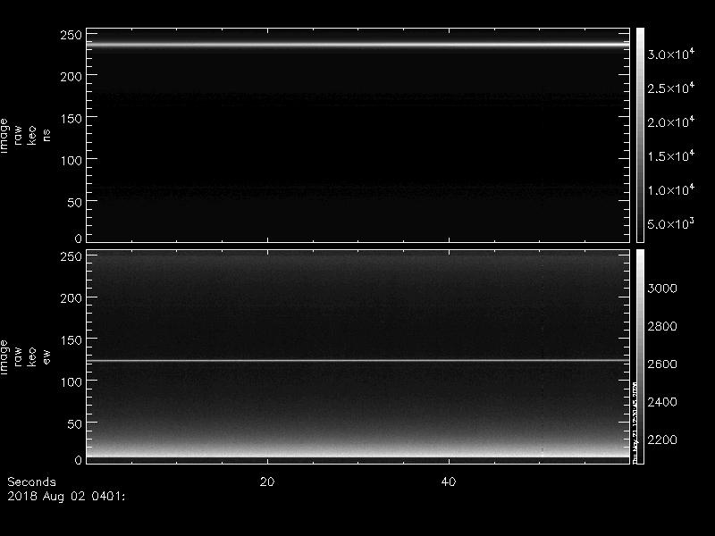This screenshot has height=536, width=715.
Task: Click the '250' tick label on the ns keogram axis
Action: coord(71,35)
